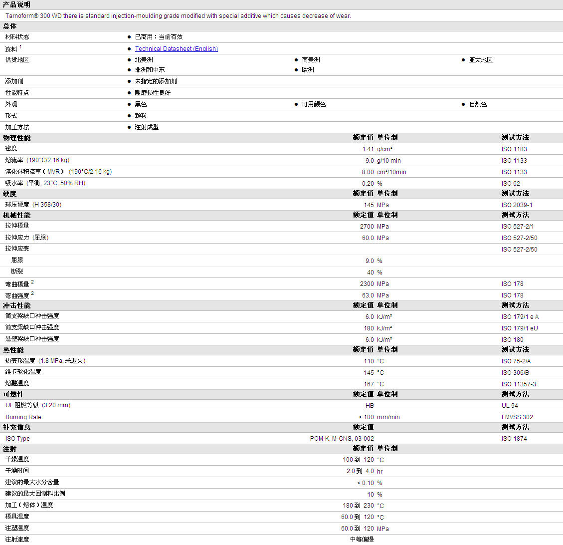This screenshot has width=563, height=545.
Task: Click the 颗粒 form entry
Action: click(141, 116)
